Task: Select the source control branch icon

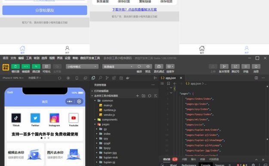Action: (x=107, y=78)
